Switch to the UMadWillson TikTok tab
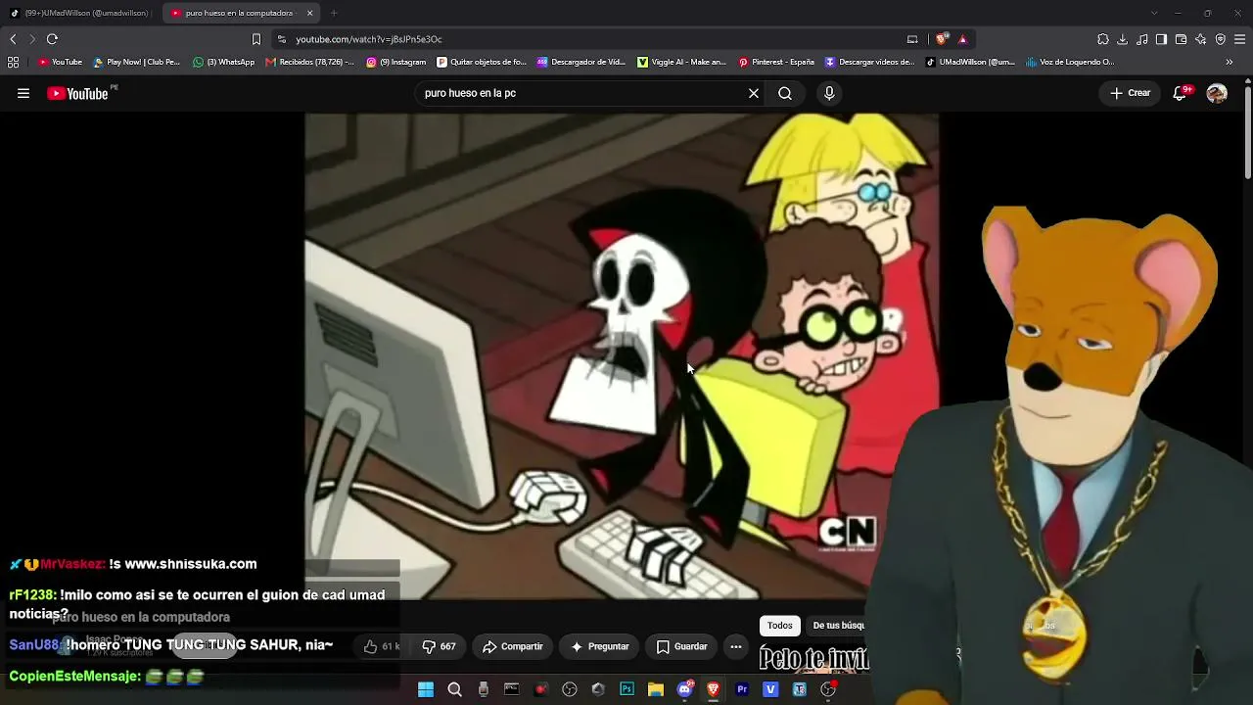This screenshot has height=705, width=1253. pyautogui.click(x=79, y=13)
